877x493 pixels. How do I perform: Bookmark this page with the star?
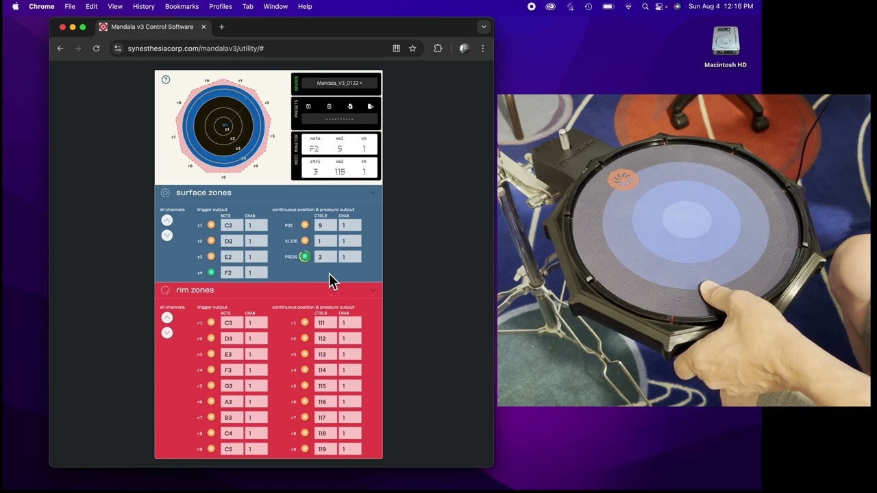pyautogui.click(x=412, y=49)
